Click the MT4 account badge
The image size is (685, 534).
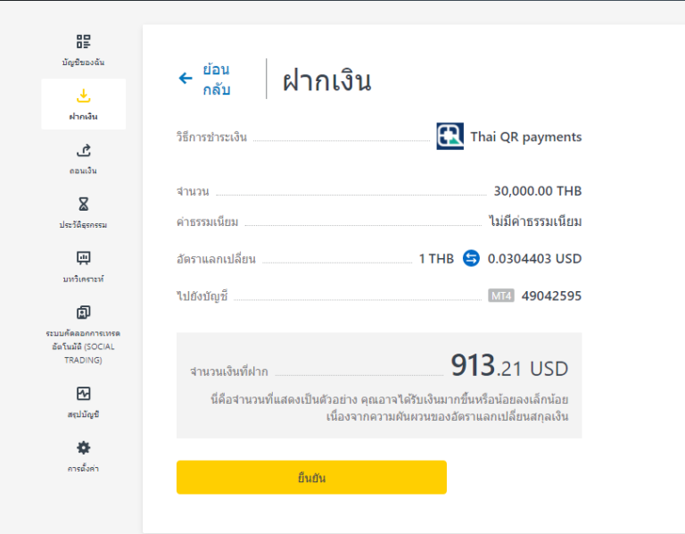coord(501,296)
